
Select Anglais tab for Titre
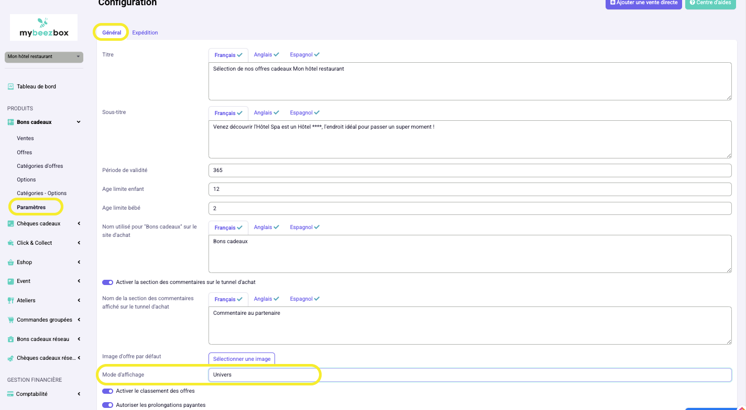[x=267, y=54]
